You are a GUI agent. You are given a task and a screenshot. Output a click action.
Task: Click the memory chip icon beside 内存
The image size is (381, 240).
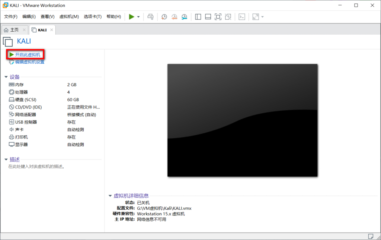12,85
